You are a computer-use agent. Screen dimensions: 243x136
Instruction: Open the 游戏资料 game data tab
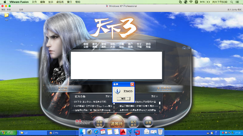point(104,45)
